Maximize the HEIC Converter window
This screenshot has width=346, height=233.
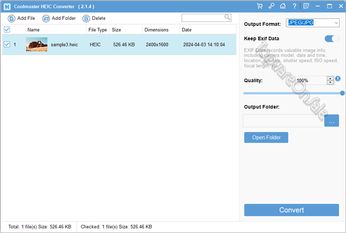click(330, 6)
